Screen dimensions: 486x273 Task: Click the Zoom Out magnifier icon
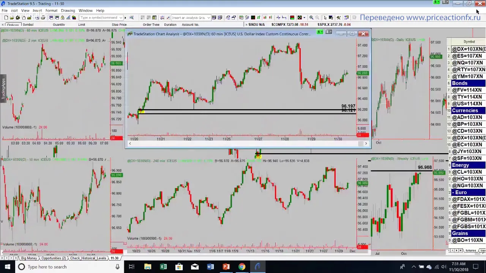317,17
